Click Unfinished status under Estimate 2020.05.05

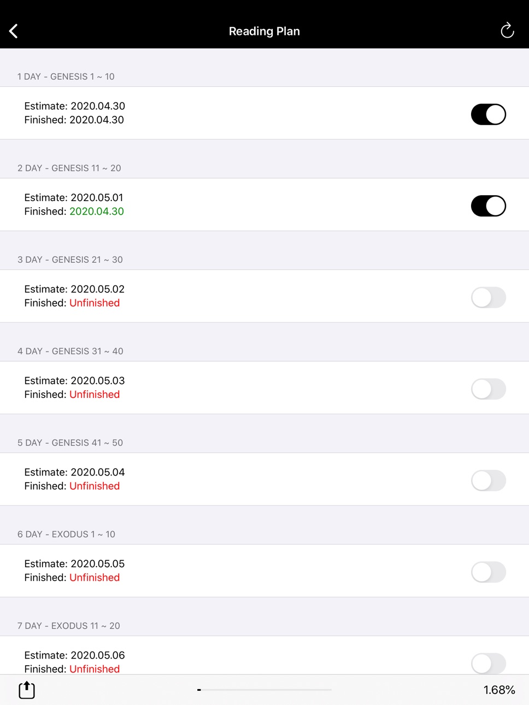point(95,578)
